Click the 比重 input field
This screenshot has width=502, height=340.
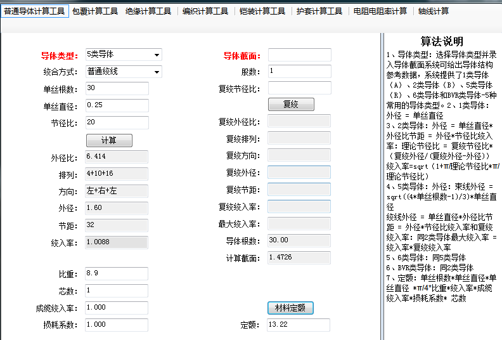(117, 273)
